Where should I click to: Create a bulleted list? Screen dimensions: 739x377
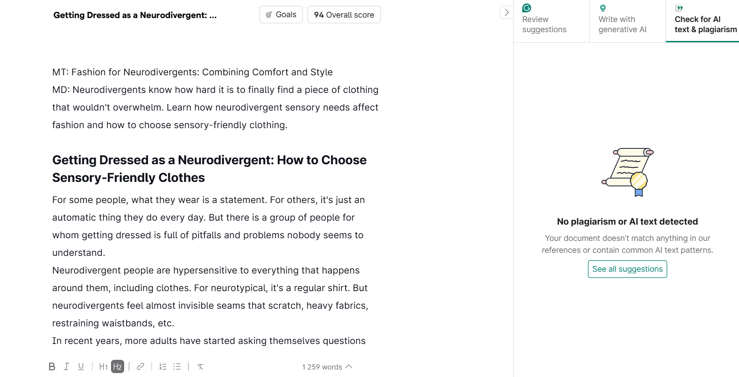177,366
